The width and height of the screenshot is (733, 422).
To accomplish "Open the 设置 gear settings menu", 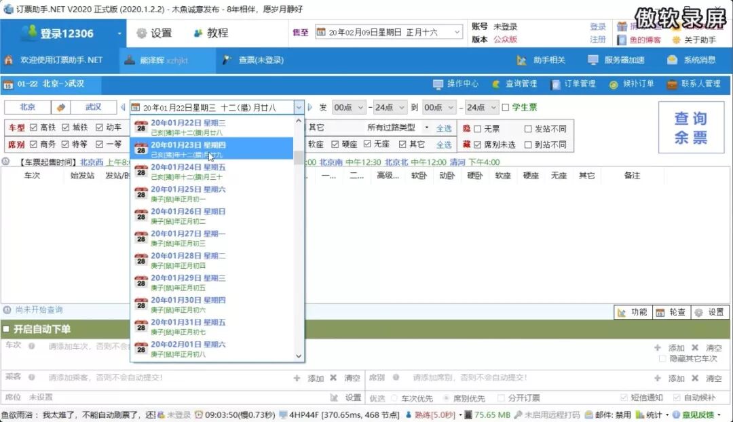I will pyautogui.click(x=154, y=33).
